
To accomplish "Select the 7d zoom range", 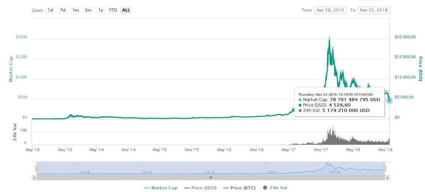I will (x=63, y=10).
